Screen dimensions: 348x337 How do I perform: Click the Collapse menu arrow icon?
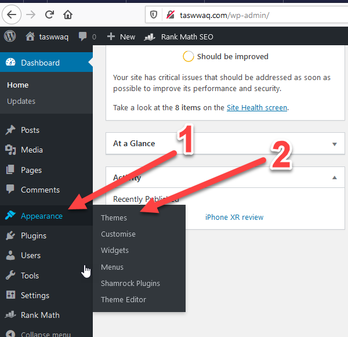point(10,334)
